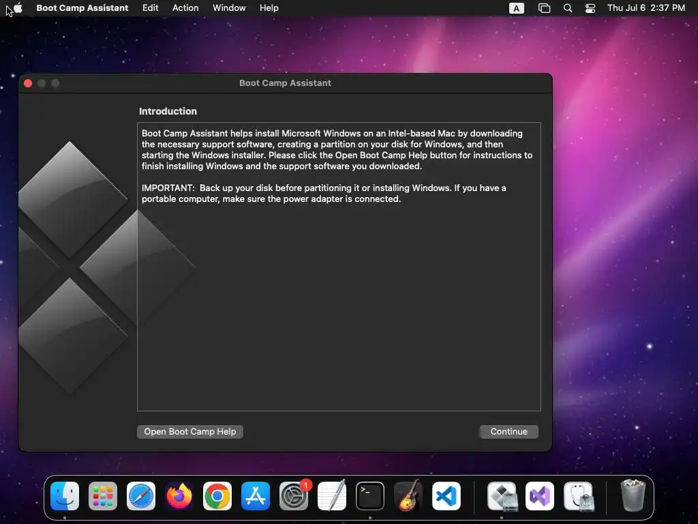The width and height of the screenshot is (698, 524).
Task: Open Finder from the Dock
Action: click(65, 496)
